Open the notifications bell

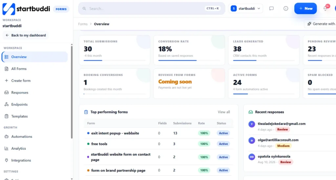(x=325, y=8)
